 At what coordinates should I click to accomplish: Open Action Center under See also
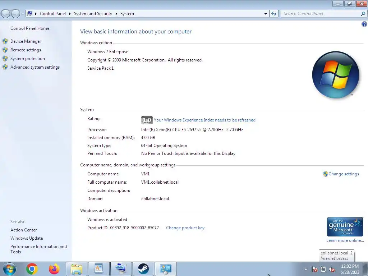pyautogui.click(x=23, y=230)
